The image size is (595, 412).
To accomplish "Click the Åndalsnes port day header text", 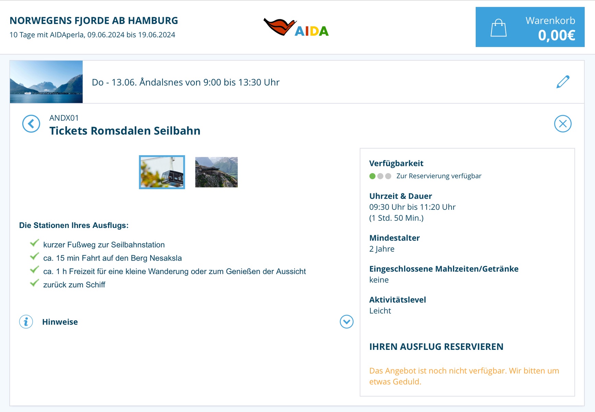I will tap(186, 82).
